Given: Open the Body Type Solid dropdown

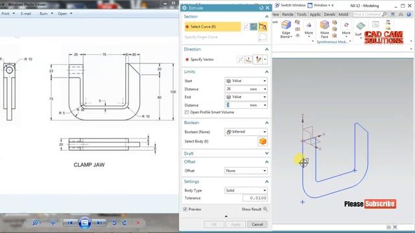Looking at the screenshot, I should (x=246, y=190).
